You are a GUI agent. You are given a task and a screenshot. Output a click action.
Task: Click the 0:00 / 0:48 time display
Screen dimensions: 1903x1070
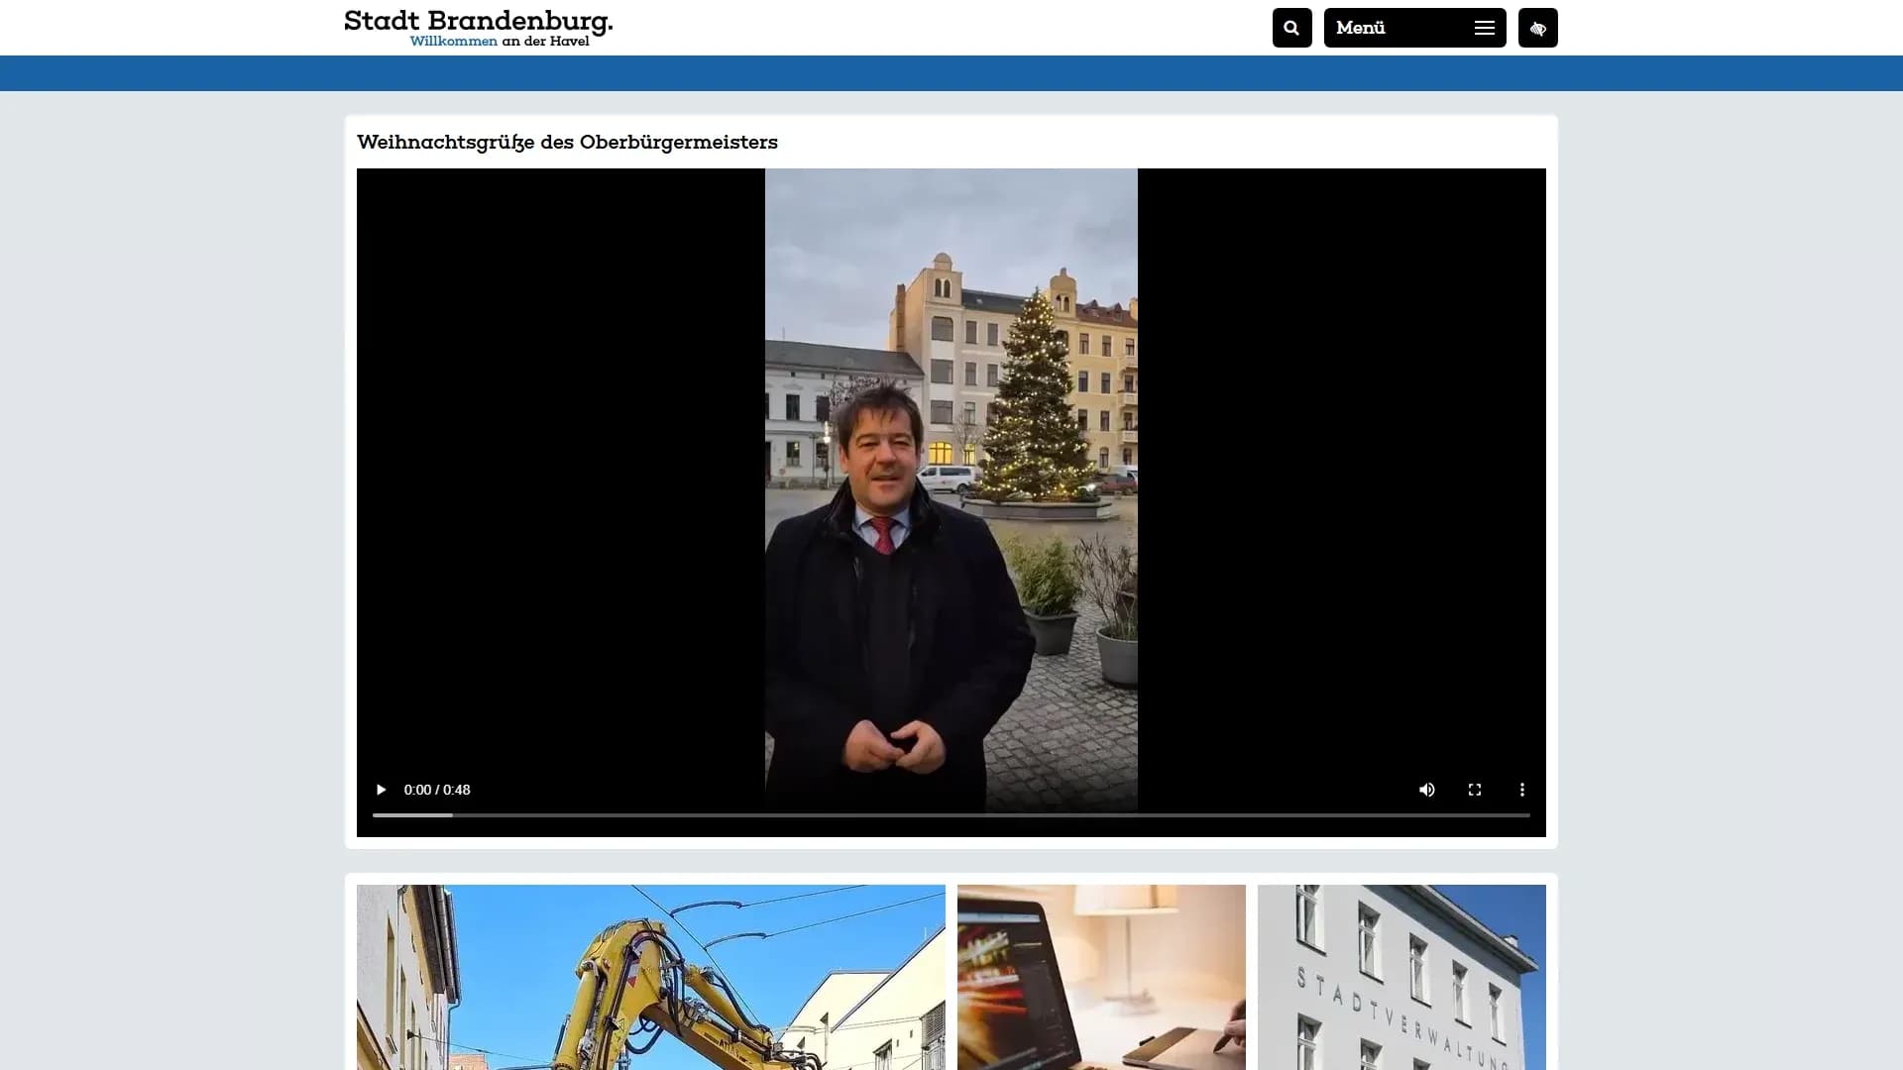point(437,790)
